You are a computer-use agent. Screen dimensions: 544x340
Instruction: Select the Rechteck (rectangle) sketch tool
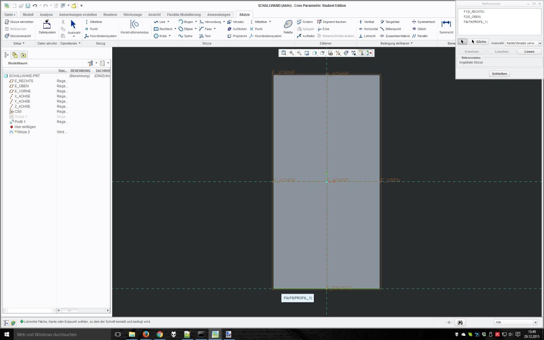pyautogui.click(x=163, y=29)
